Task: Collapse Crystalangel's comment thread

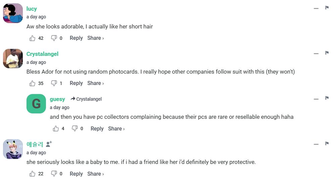Action: 316,54
